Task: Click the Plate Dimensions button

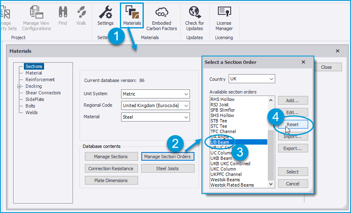Action: point(111,180)
